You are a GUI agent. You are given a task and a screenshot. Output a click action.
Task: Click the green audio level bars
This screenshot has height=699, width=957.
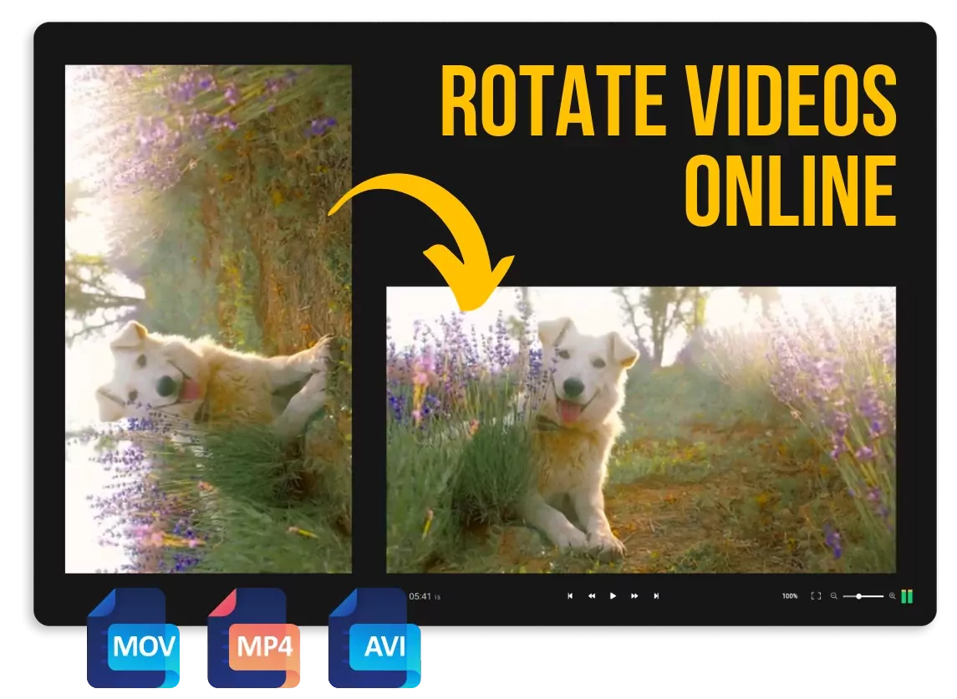coord(907,596)
